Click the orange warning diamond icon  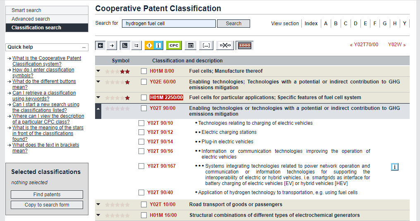(149, 45)
